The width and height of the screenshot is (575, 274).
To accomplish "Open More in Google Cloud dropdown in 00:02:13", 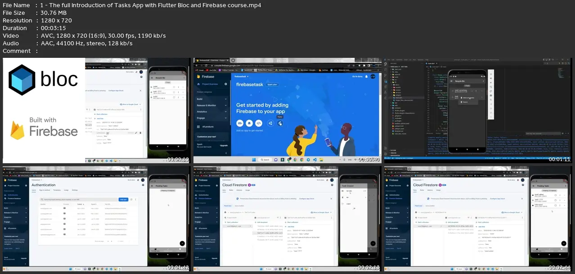I will pos(321,213).
